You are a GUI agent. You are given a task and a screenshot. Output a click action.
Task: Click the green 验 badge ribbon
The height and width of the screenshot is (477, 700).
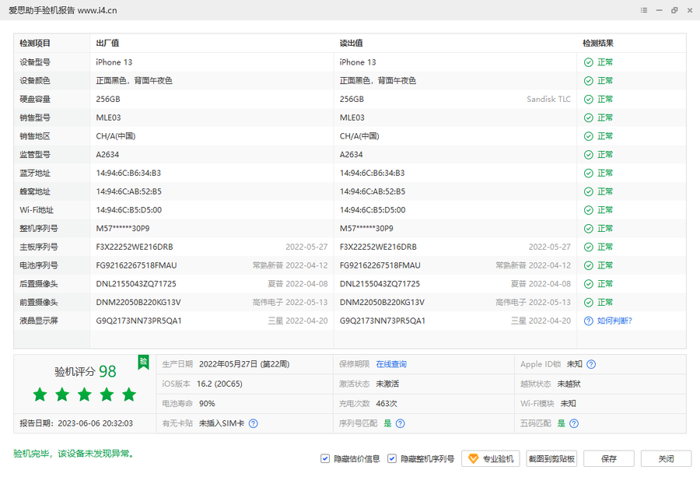tap(143, 362)
